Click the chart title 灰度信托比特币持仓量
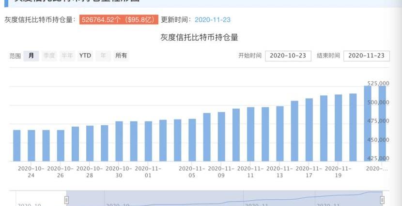The width and height of the screenshot is (402, 206). (199, 38)
